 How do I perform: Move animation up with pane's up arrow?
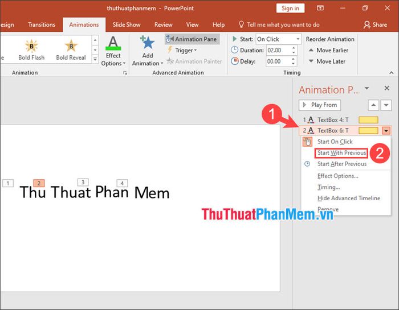point(373,105)
